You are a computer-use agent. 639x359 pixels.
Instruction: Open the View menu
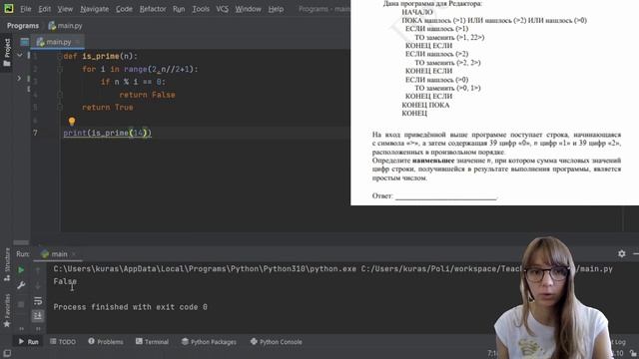pyautogui.click(x=65, y=9)
